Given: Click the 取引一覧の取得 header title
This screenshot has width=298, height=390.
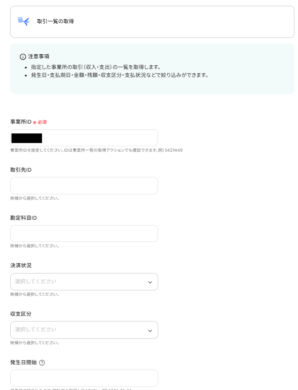Looking at the screenshot, I should [x=56, y=21].
